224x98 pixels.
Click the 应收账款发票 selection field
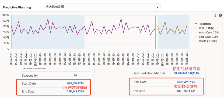point(102,7)
